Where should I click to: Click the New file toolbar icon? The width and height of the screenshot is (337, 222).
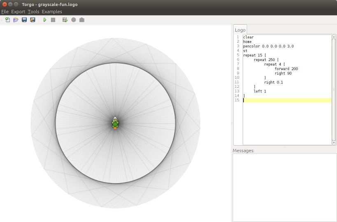click(7, 20)
